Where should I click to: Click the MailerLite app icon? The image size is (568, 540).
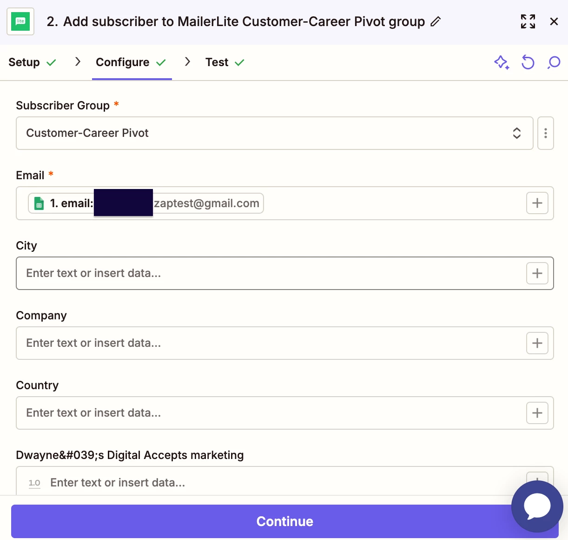[20, 21]
